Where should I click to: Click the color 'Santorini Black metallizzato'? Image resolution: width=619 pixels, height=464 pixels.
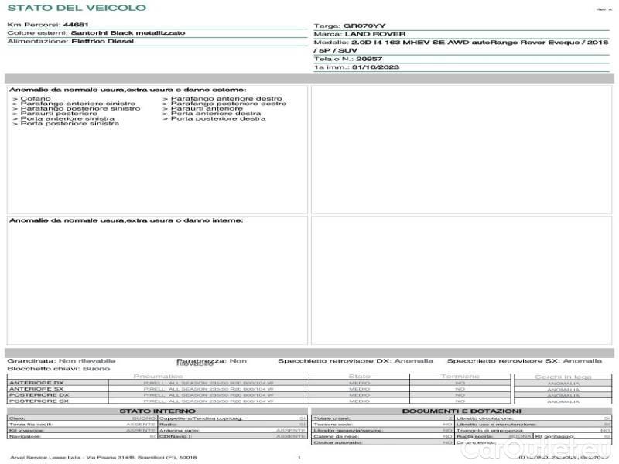128,32
